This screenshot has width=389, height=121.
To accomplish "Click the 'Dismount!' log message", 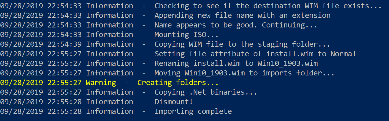I will coord(174,102).
